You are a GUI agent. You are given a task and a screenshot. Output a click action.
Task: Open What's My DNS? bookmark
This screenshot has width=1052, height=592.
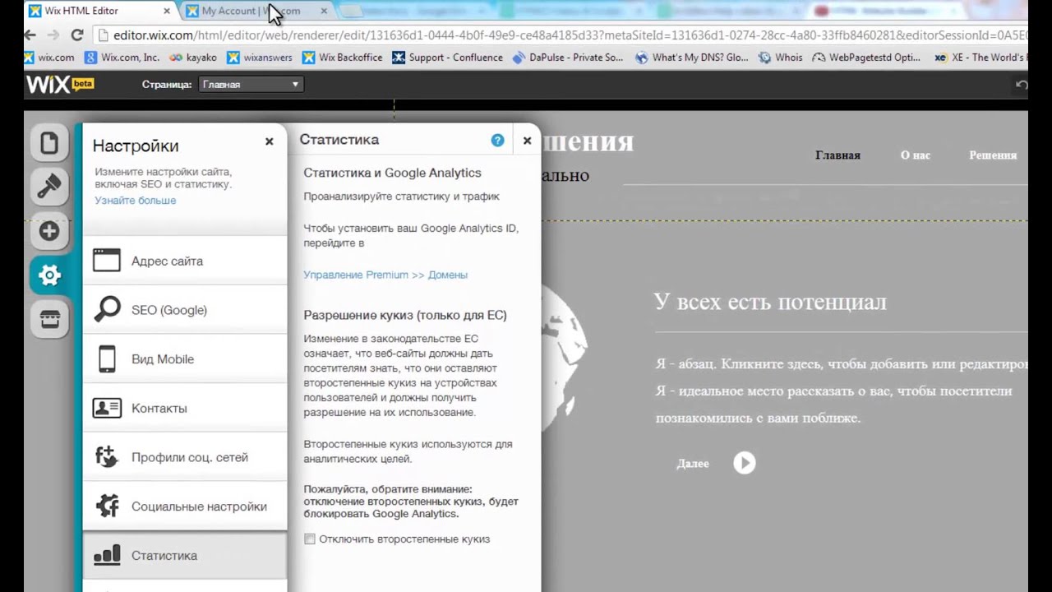(691, 58)
